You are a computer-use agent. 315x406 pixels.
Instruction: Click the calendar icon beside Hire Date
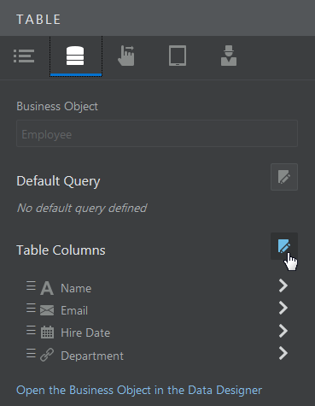[x=47, y=332]
